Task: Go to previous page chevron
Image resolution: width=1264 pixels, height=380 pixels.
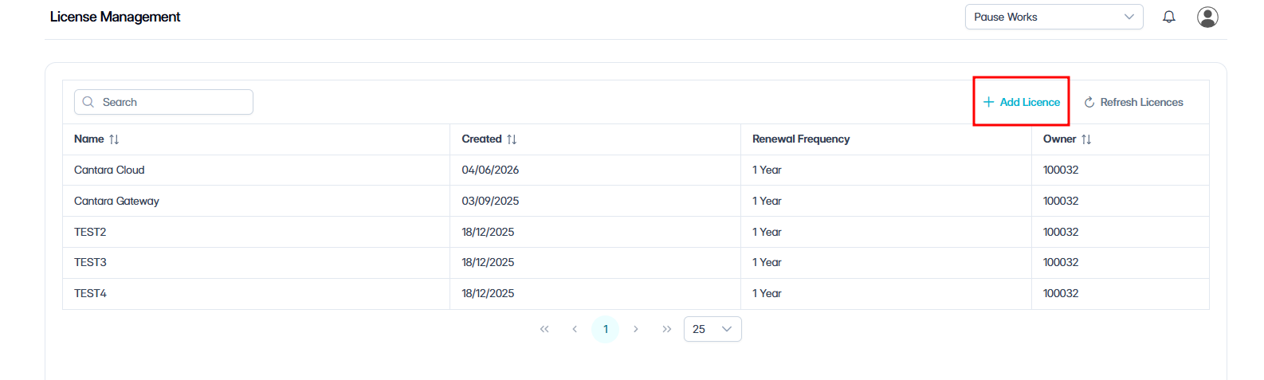Action: pos(575,329)
